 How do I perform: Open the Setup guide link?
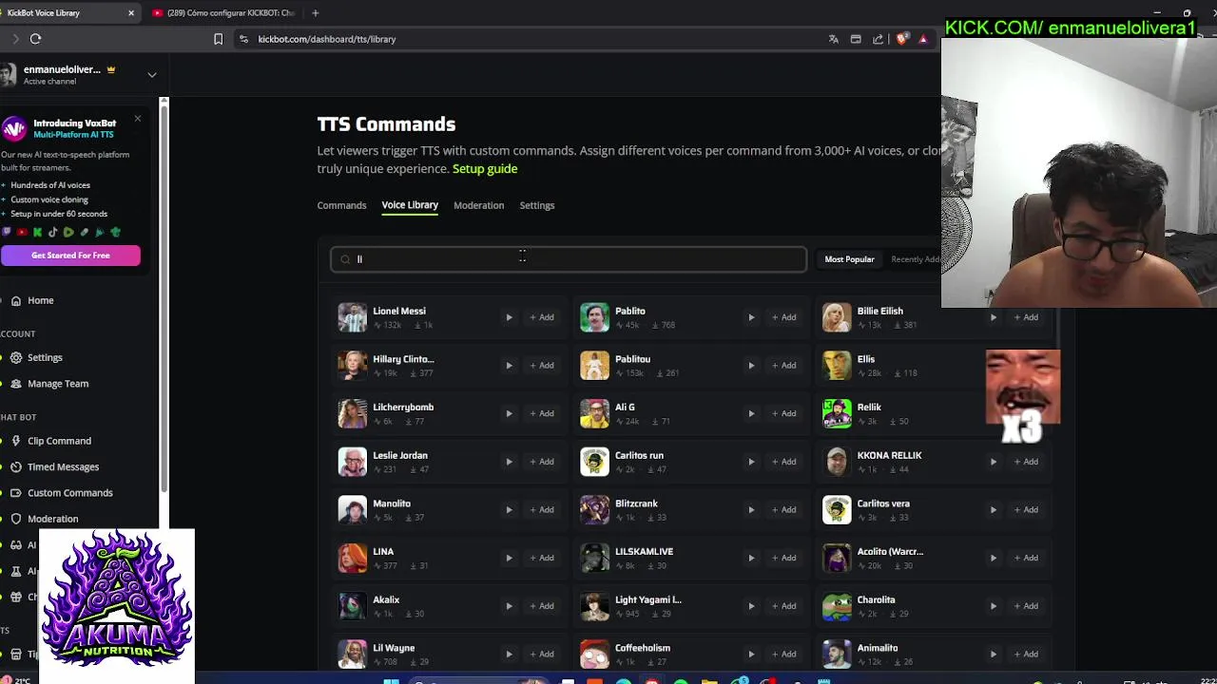click(x=485, y=169)
